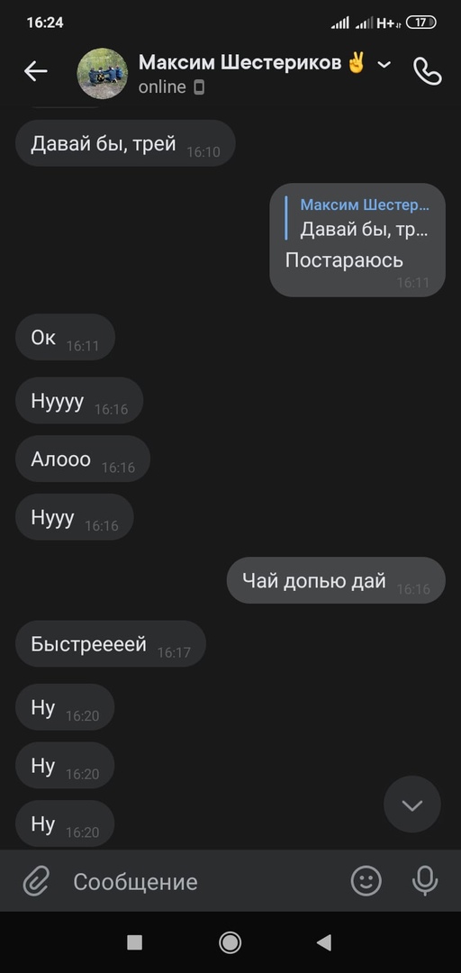Open the paperclip attachment menu
The image size is (461, 973).
coord(36,881)
